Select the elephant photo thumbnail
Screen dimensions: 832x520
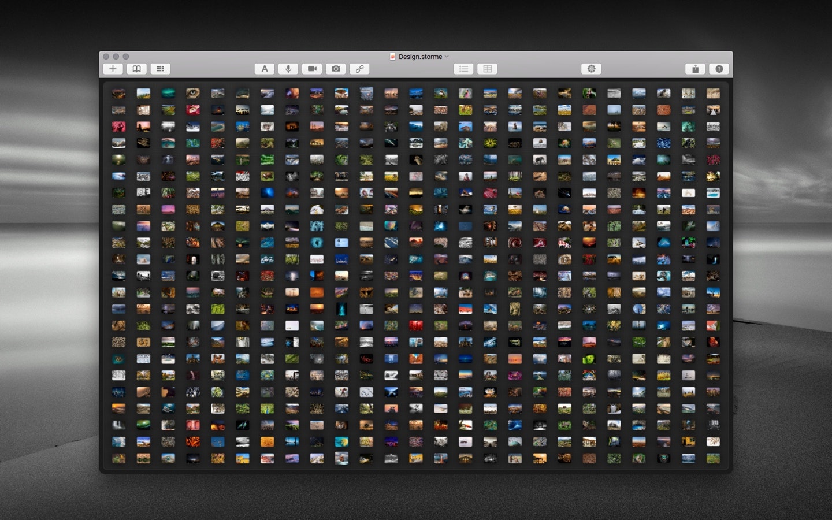tap(540, 159)
